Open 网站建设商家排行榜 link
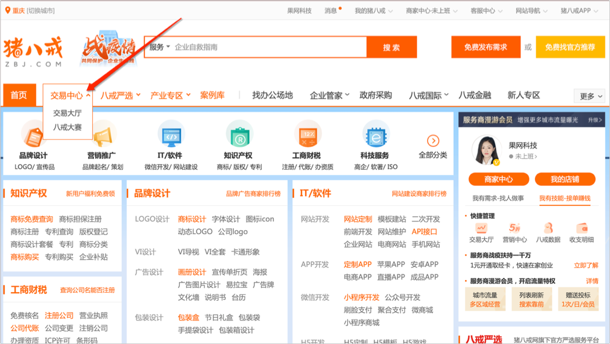 [419, 194]
